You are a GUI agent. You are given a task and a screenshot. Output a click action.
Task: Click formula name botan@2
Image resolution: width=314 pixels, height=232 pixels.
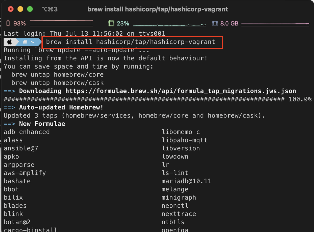(x=17, y=222)
